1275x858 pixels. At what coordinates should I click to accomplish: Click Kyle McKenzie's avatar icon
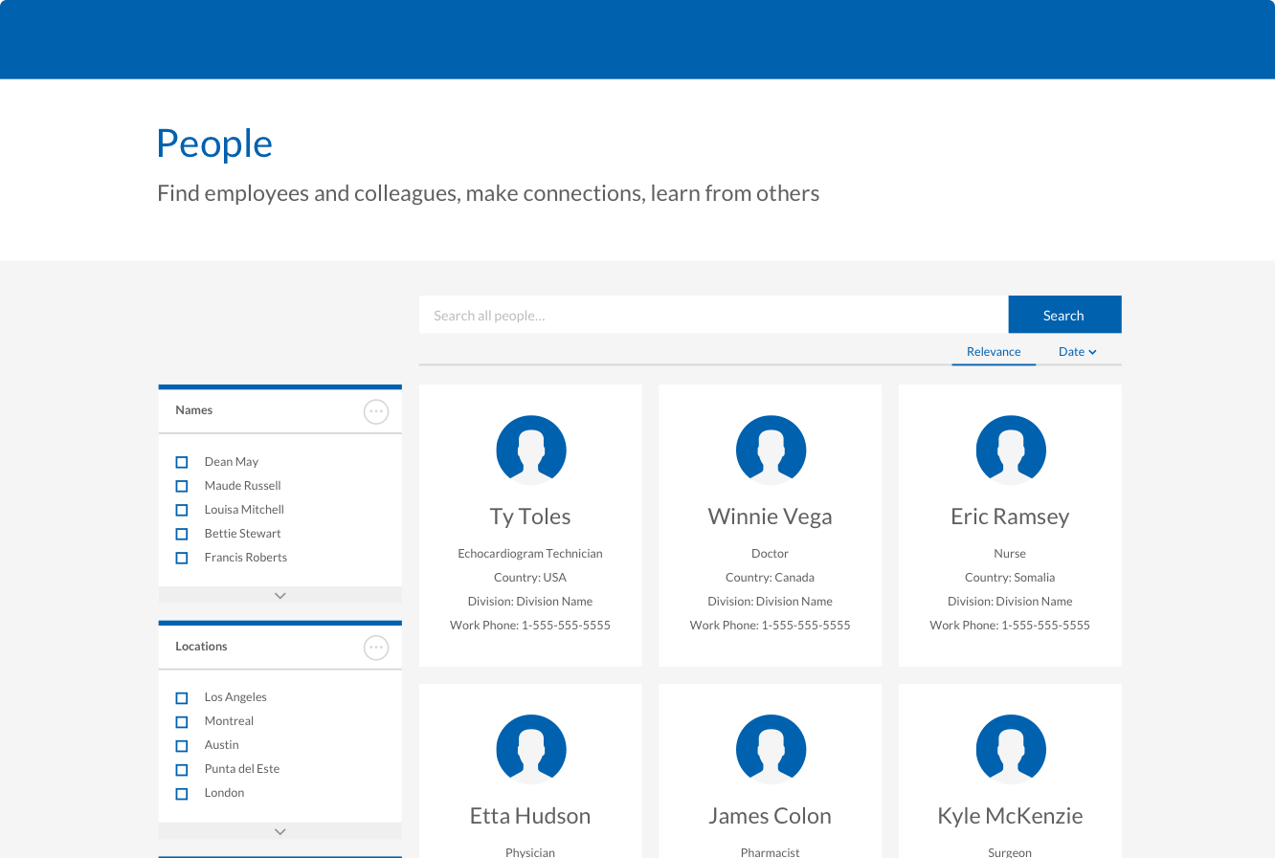[x=1010, y=749]
